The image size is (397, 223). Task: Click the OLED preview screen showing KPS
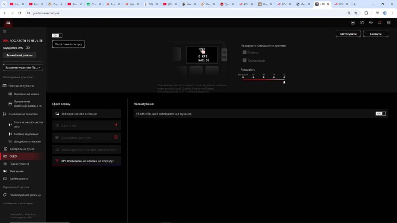coord(202,55)
